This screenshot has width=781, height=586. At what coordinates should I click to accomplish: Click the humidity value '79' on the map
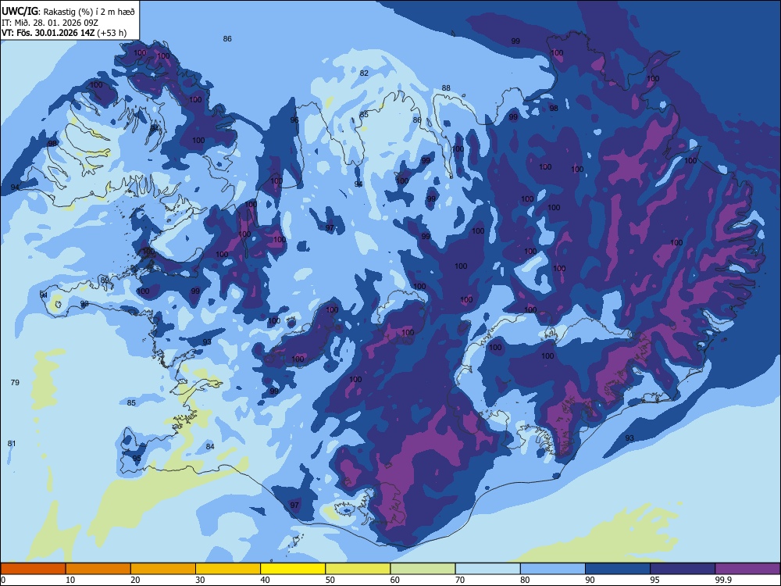pos(15,382)
